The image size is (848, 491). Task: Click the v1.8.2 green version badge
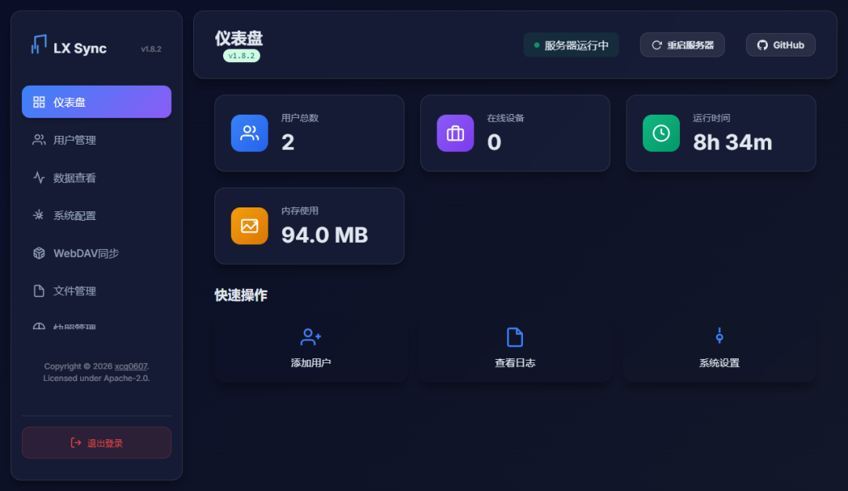click(x=242, y=56)
